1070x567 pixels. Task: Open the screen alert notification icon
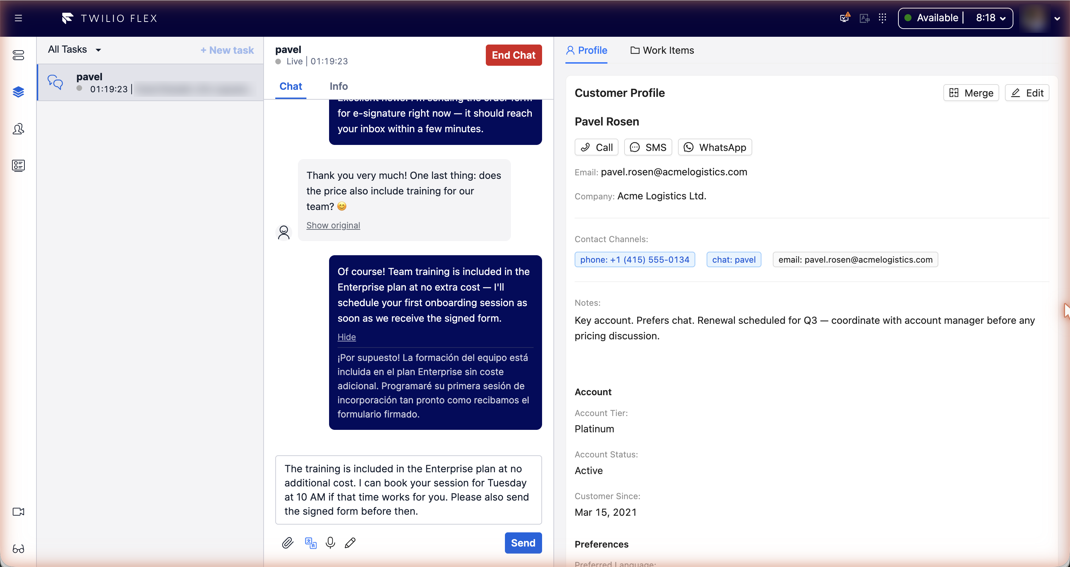(x=845, y=17)
